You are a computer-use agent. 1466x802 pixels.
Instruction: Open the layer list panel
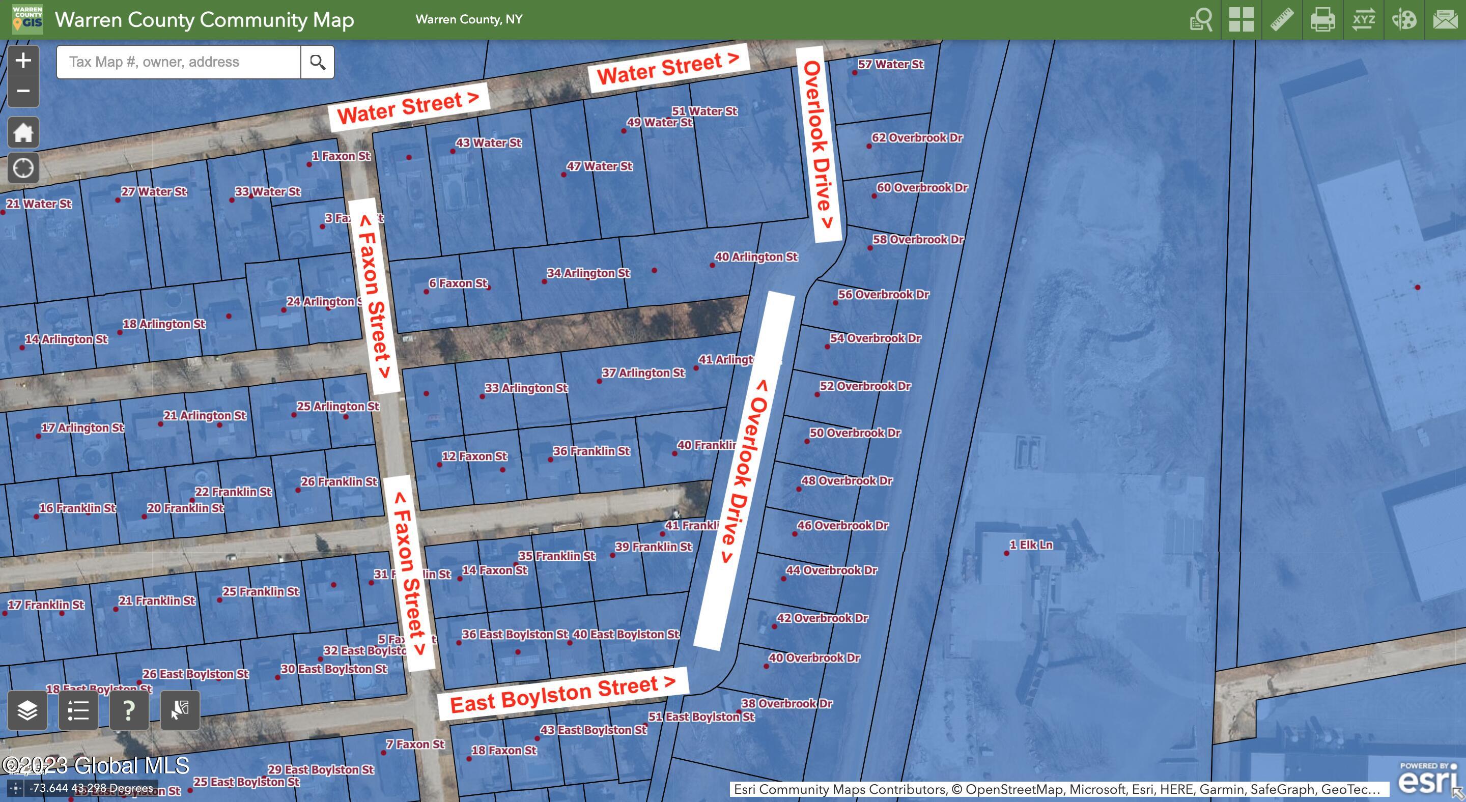(x=27, y=710)
